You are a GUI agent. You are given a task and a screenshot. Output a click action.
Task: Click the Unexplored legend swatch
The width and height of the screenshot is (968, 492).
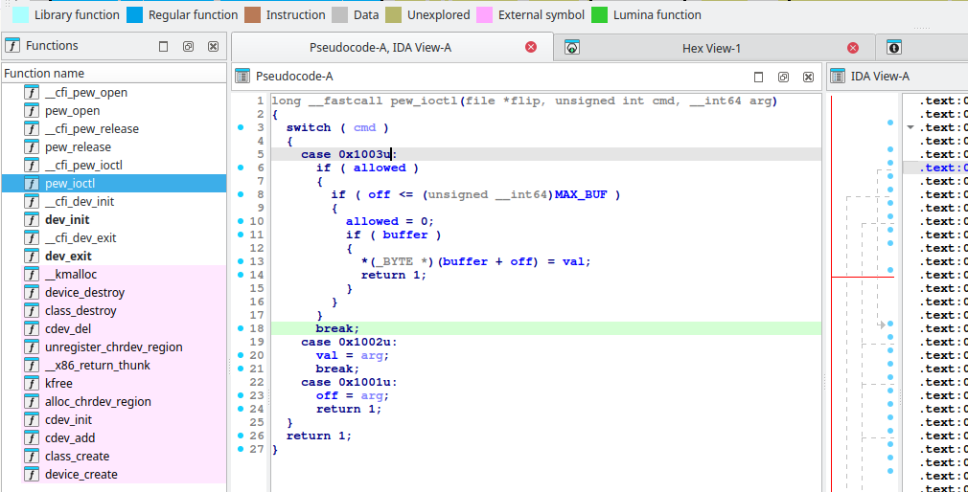393,14
